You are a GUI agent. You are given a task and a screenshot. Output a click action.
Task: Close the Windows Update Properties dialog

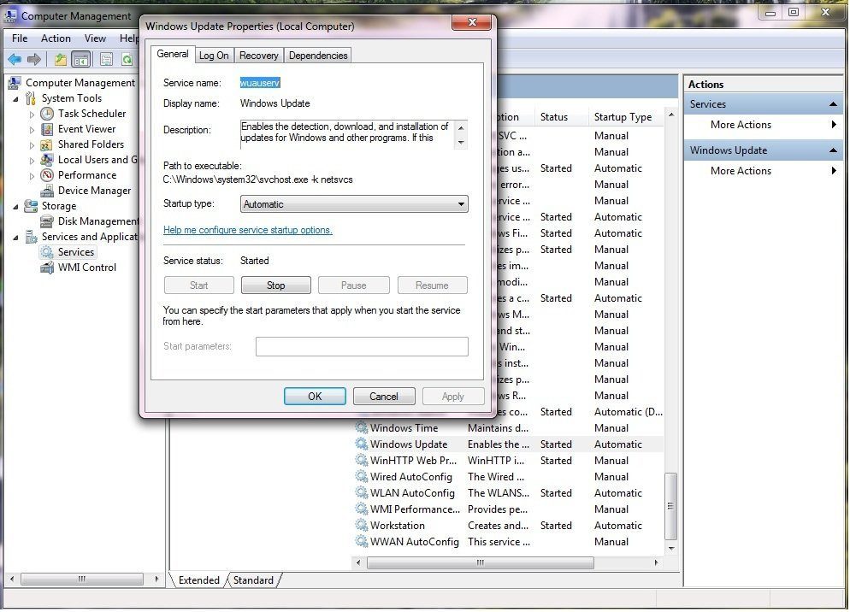472,22
